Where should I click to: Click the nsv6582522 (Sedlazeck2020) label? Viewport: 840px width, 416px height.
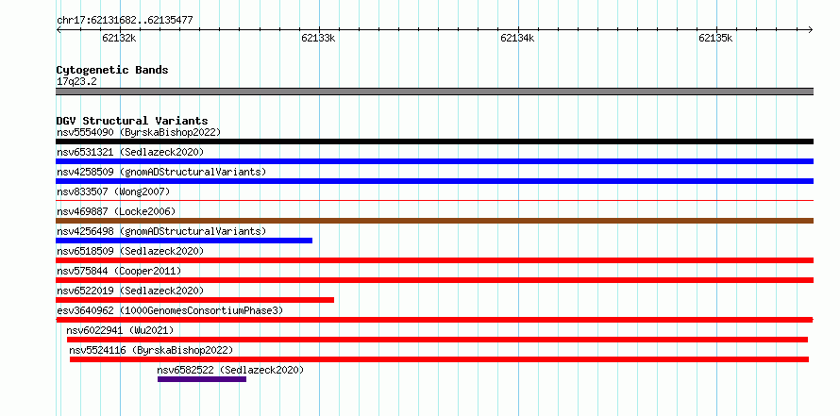(230, 370)
